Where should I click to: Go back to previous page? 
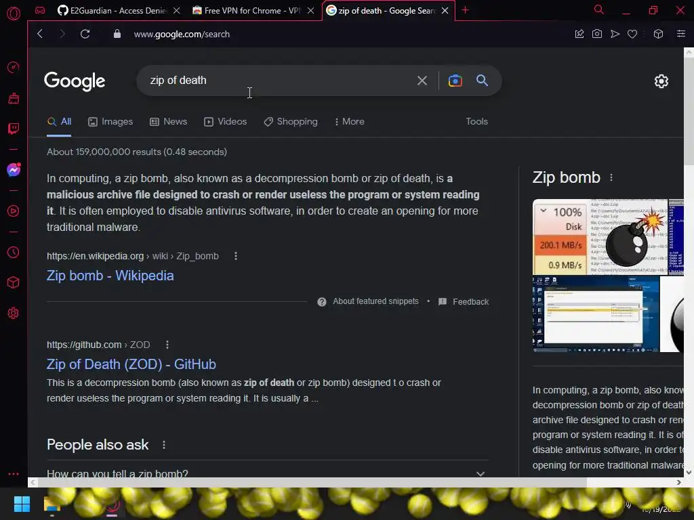coord(40,34)
